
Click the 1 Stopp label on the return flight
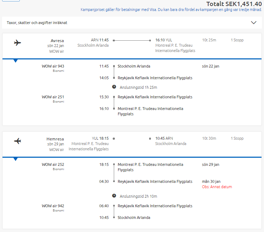click(x=237, y=139)
